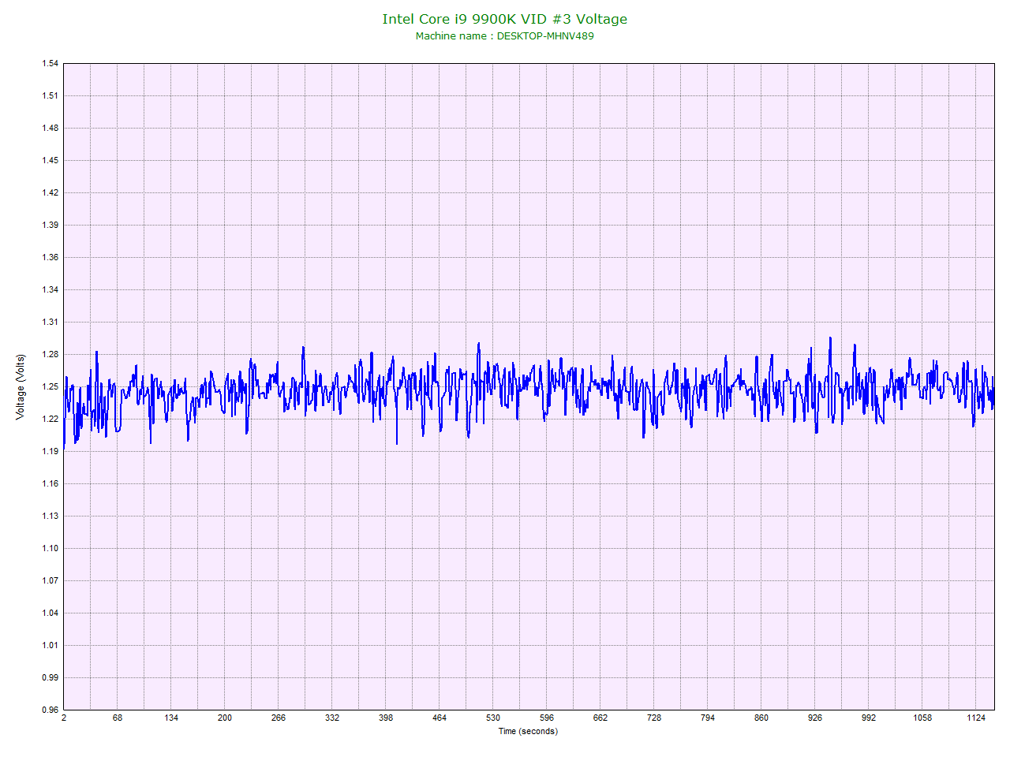The height and width of the screenshot is (757, 1010).
Task: Click the 398 seconds time axis label
Action: [386, 718]
